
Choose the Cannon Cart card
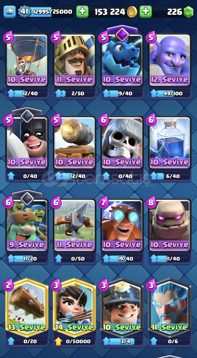click(x=75, y=143)
